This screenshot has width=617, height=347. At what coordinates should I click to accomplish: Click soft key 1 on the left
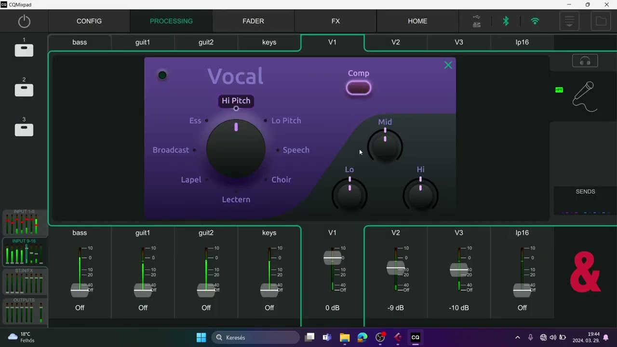click(24, 50)
